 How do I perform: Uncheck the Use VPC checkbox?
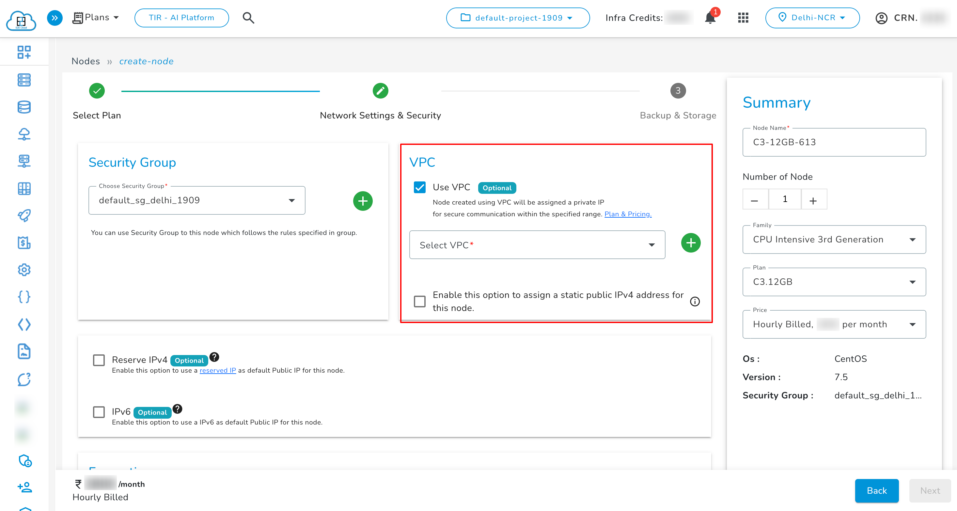(420, 188)
